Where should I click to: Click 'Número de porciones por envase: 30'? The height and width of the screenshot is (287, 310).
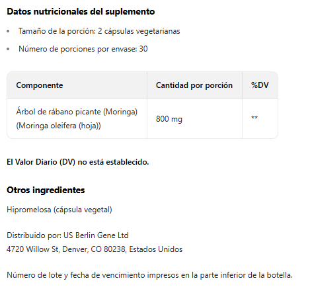click(x=83, y=49)
